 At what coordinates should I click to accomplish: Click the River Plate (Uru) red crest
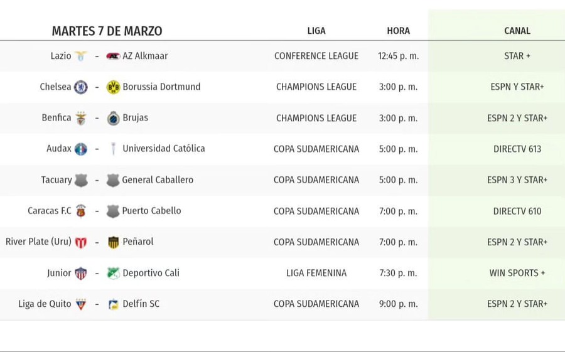(x=81, y=242)
